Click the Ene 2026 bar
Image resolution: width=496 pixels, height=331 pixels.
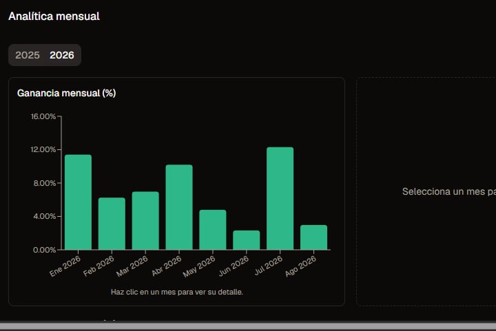(x=78, y=202)
